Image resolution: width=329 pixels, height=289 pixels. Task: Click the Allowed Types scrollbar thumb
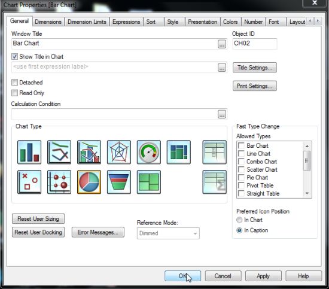click(307, 160)
